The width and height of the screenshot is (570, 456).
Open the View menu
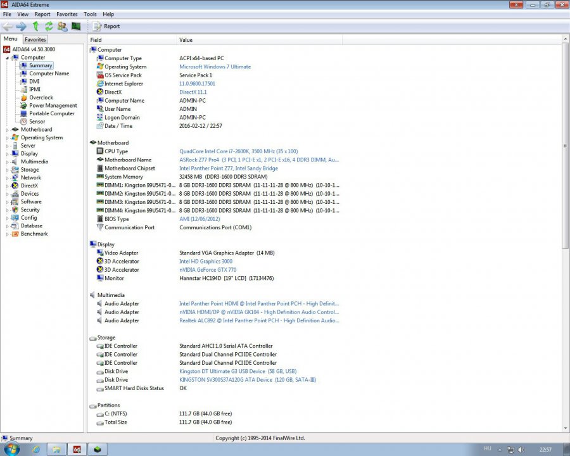point(23,14)
